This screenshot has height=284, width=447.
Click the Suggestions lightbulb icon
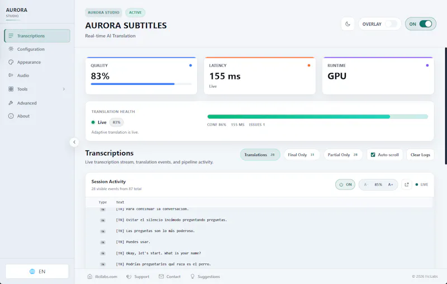click(192, 276)
